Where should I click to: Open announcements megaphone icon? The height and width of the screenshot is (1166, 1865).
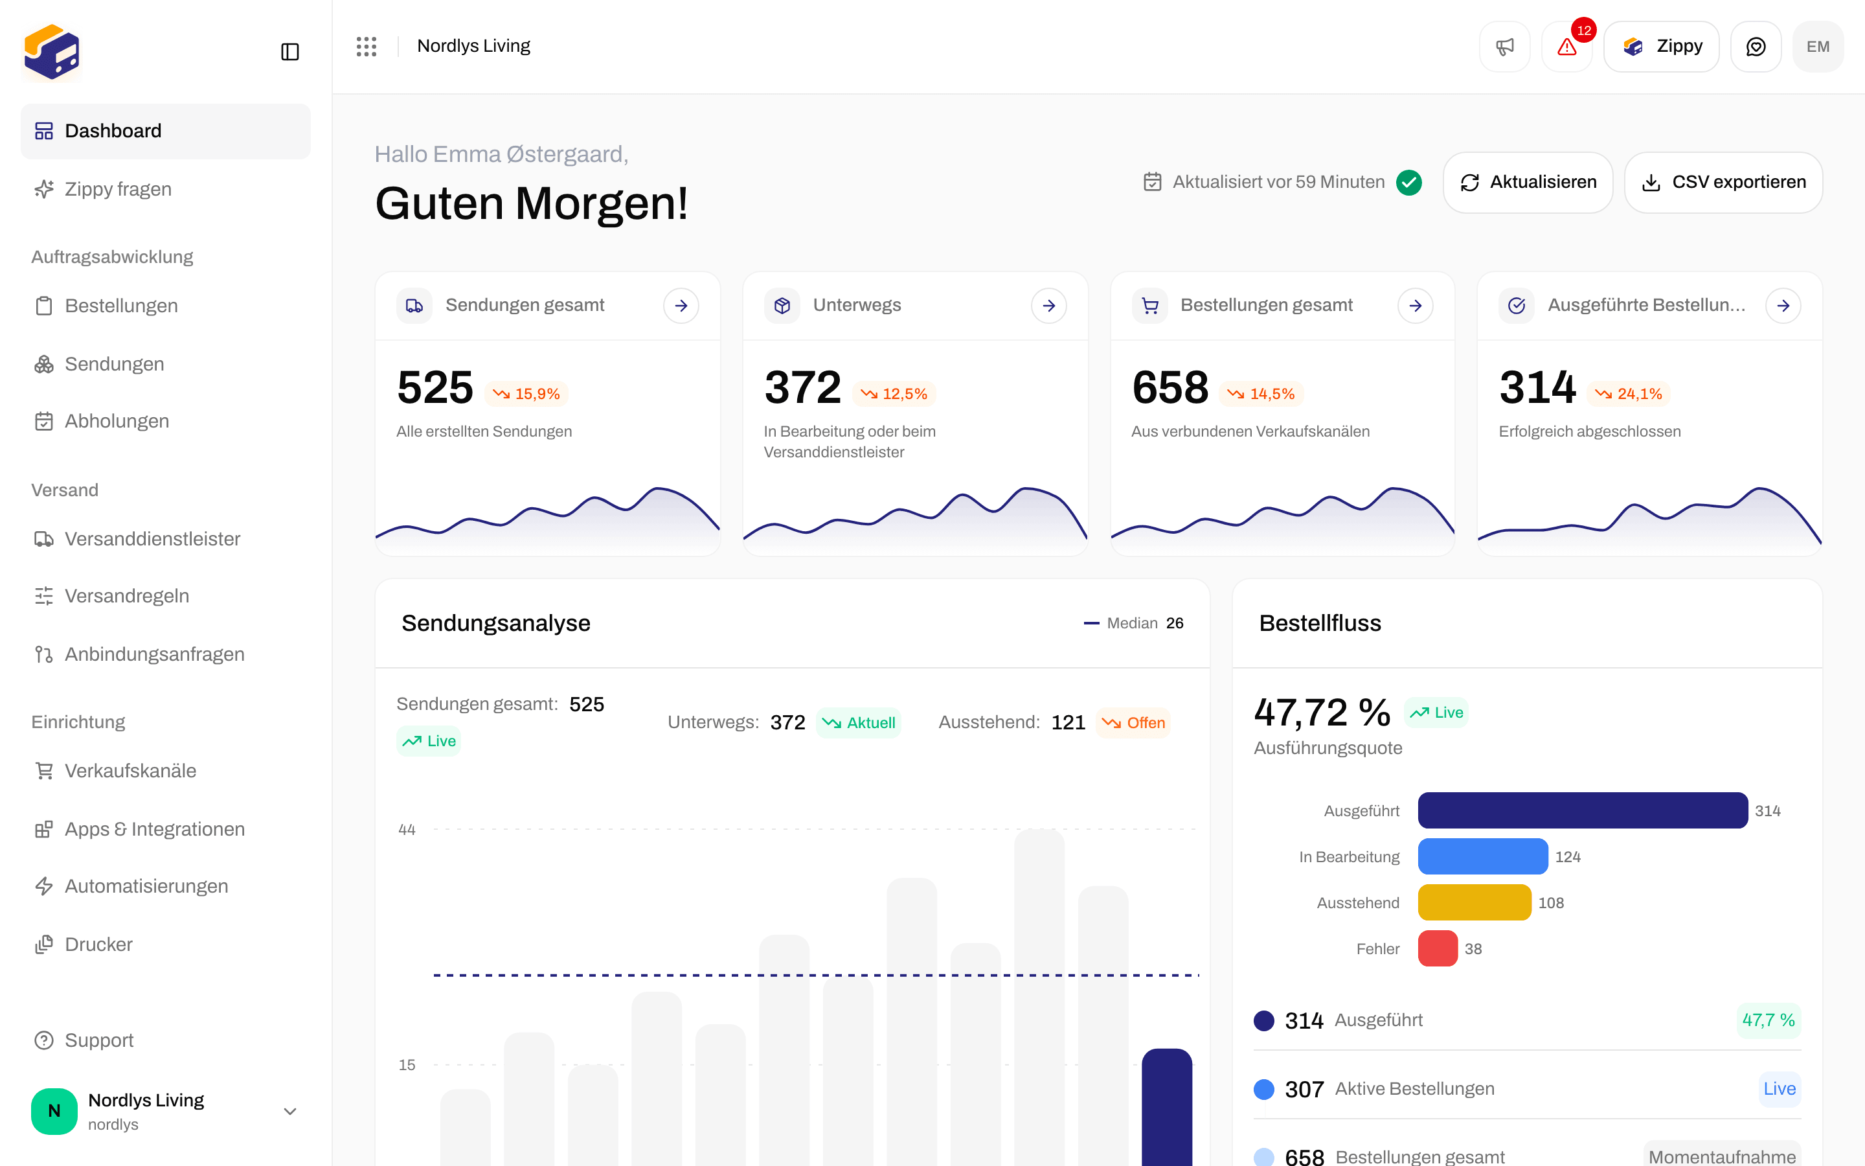1504,47
